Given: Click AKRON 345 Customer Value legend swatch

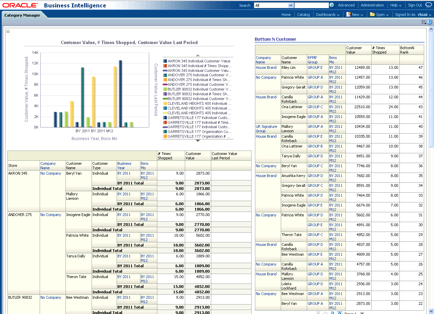Looking at the screenshot, I should [x=165, y=61].
